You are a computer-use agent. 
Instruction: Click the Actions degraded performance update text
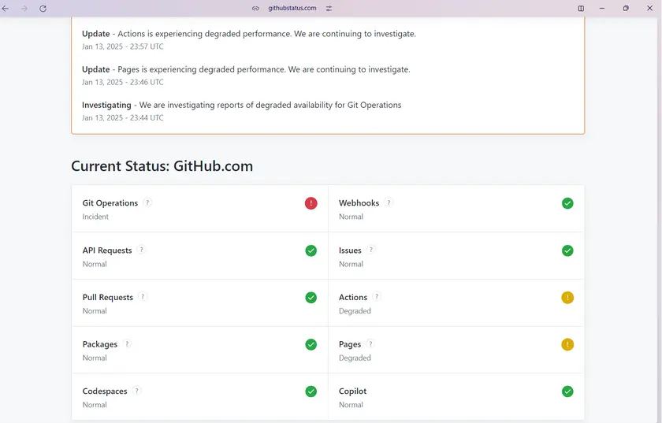249,34
